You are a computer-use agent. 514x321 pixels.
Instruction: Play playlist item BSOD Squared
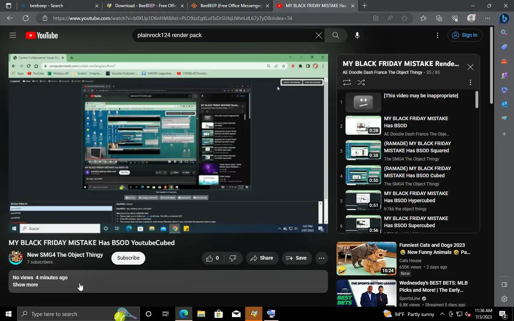tap(408, 151)
